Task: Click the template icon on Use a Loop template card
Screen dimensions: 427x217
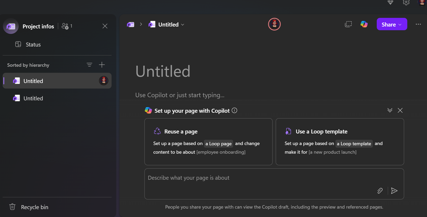Action: tap(288, 131)
